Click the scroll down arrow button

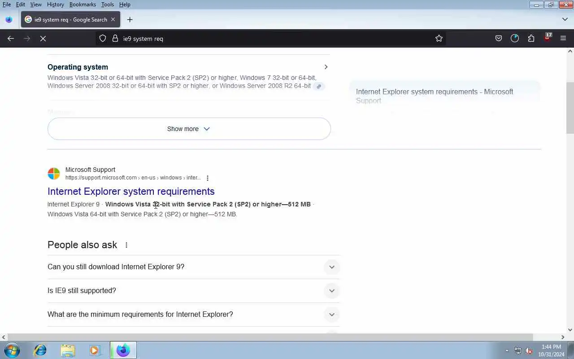click(570, 330)
